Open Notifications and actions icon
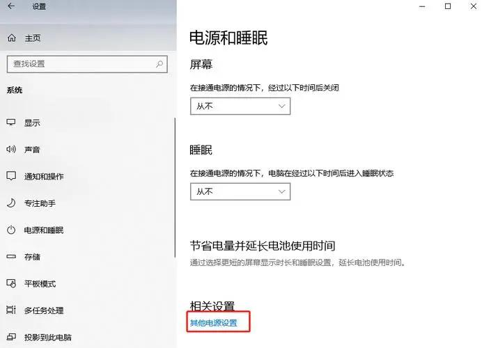 [x=11, y=176]
